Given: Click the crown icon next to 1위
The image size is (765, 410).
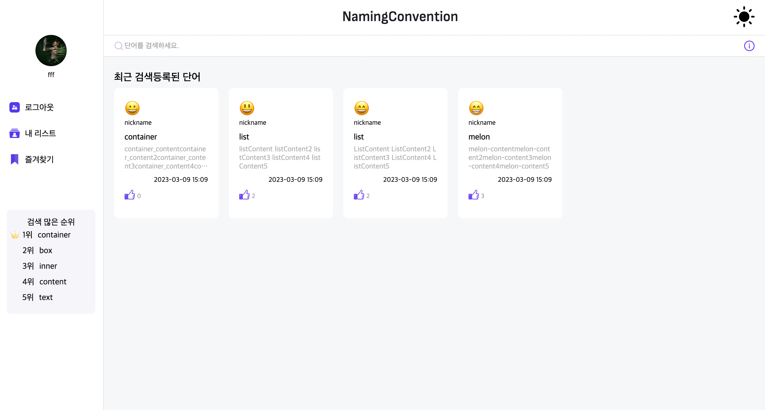Looking at the screenshot, I should click(15, 234).
